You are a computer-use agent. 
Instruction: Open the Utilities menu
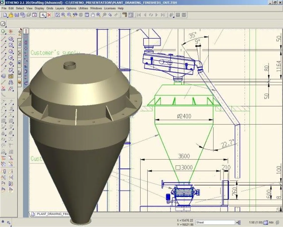click(83, 8)
